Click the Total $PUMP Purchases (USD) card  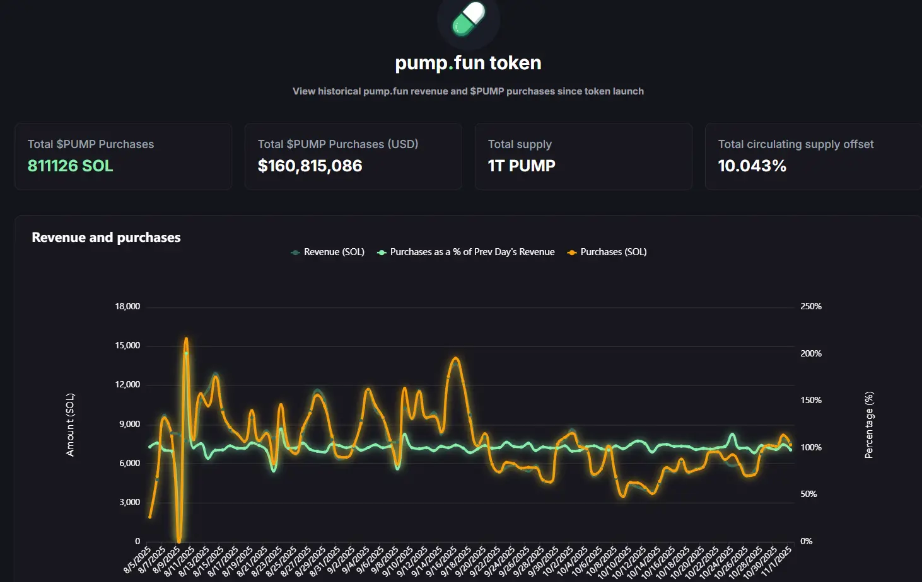pos(353,156)
